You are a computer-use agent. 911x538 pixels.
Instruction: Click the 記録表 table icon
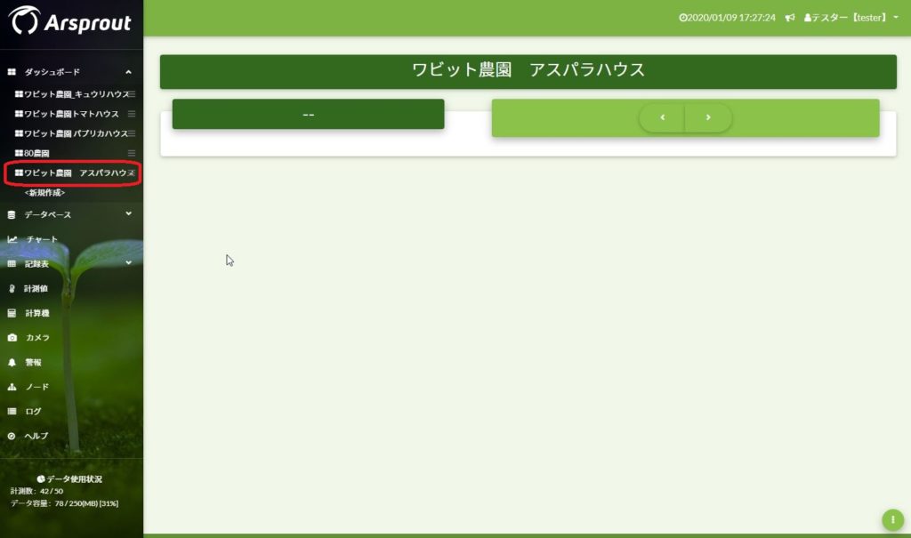[12, 264]
